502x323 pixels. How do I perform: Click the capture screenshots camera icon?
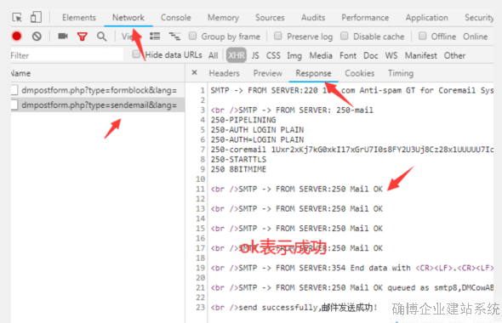click(63, 37)
